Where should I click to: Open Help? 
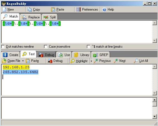(x=108, y=9)
